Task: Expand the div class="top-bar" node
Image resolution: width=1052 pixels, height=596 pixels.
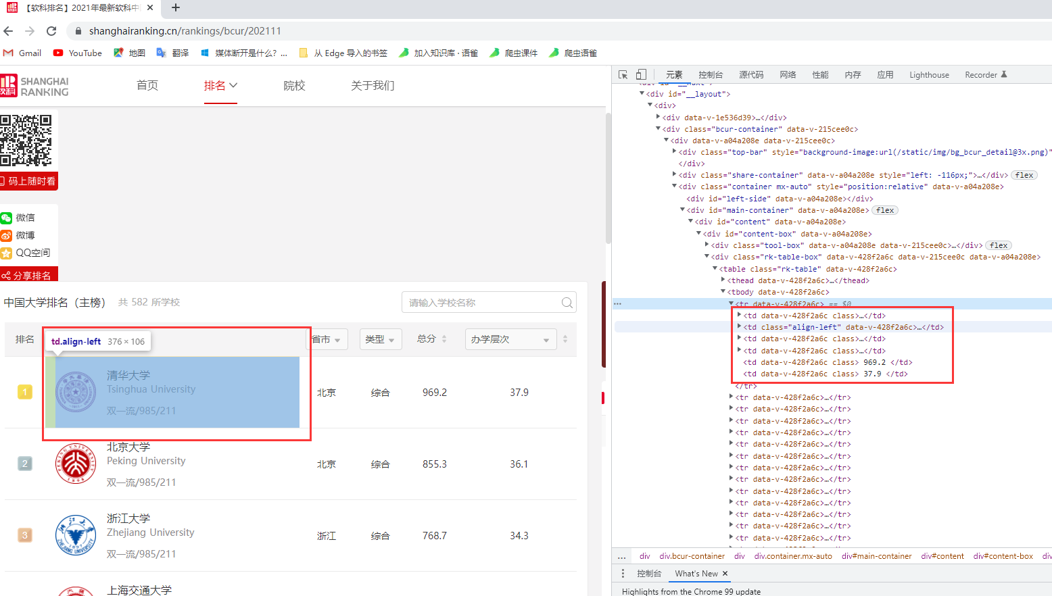Action: click(x=675, y=152)
